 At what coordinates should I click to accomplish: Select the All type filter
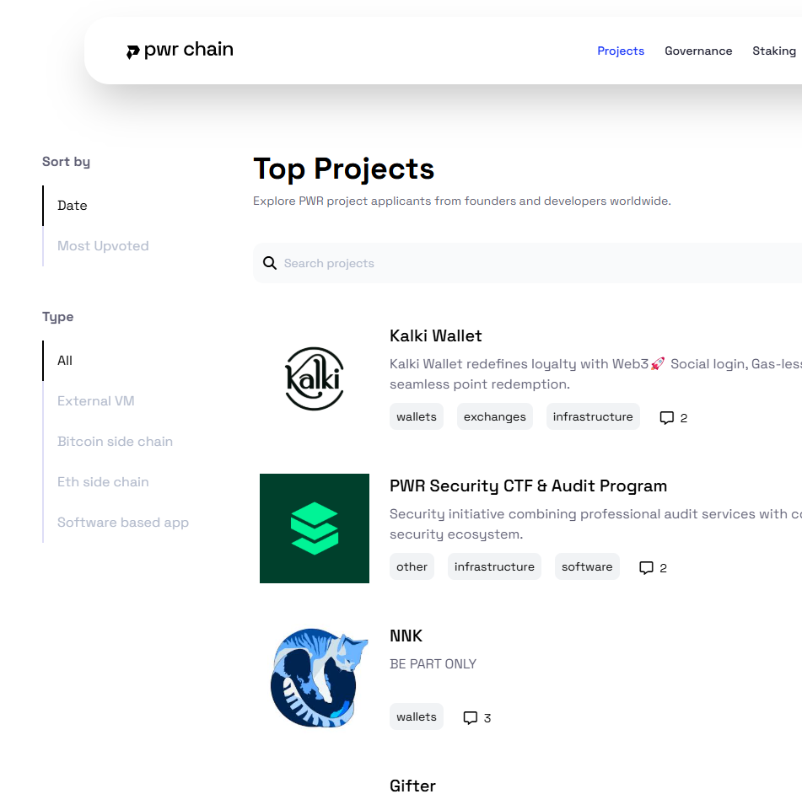pos(65,361)
